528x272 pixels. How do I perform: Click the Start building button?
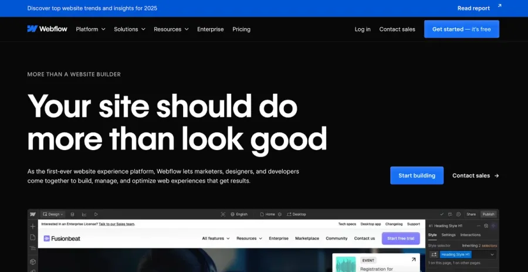point(417,175)
